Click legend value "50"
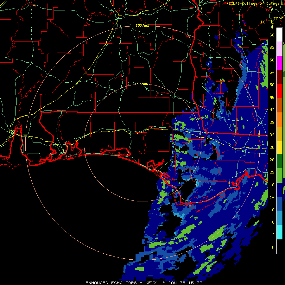Image resolution: width=285 pixels, height=285 pixels. point(272,85)
